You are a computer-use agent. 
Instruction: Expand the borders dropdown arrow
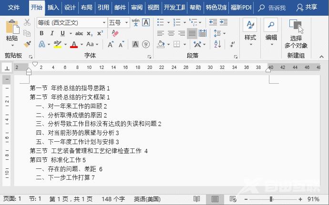tap(185, 44)
